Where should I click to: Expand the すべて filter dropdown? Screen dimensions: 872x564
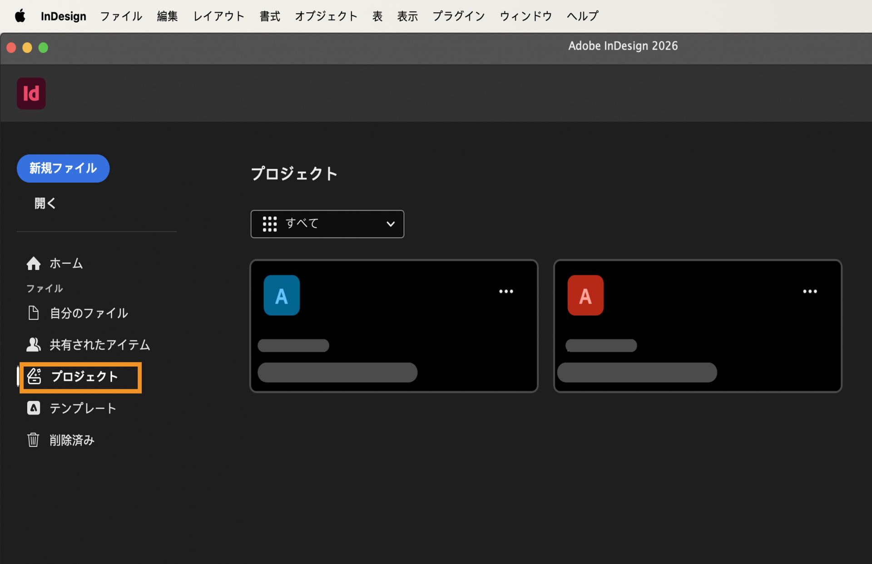tap(390, 224)
